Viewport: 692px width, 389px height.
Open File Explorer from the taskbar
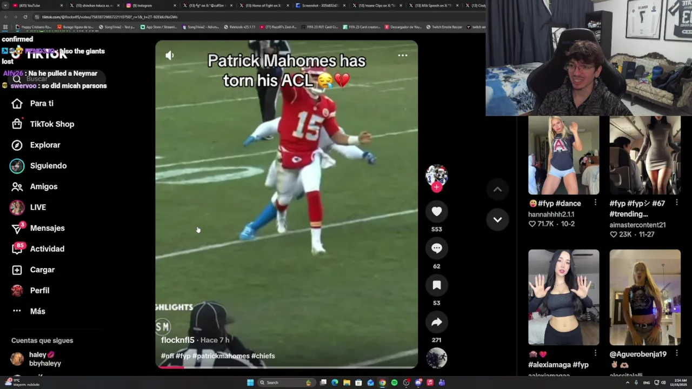(x=347, y=383)
